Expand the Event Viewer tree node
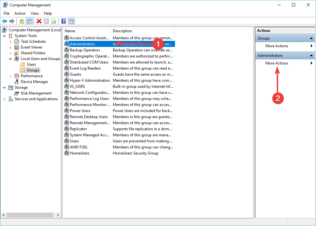Viewport: 316px width, 226px height. 11,48
